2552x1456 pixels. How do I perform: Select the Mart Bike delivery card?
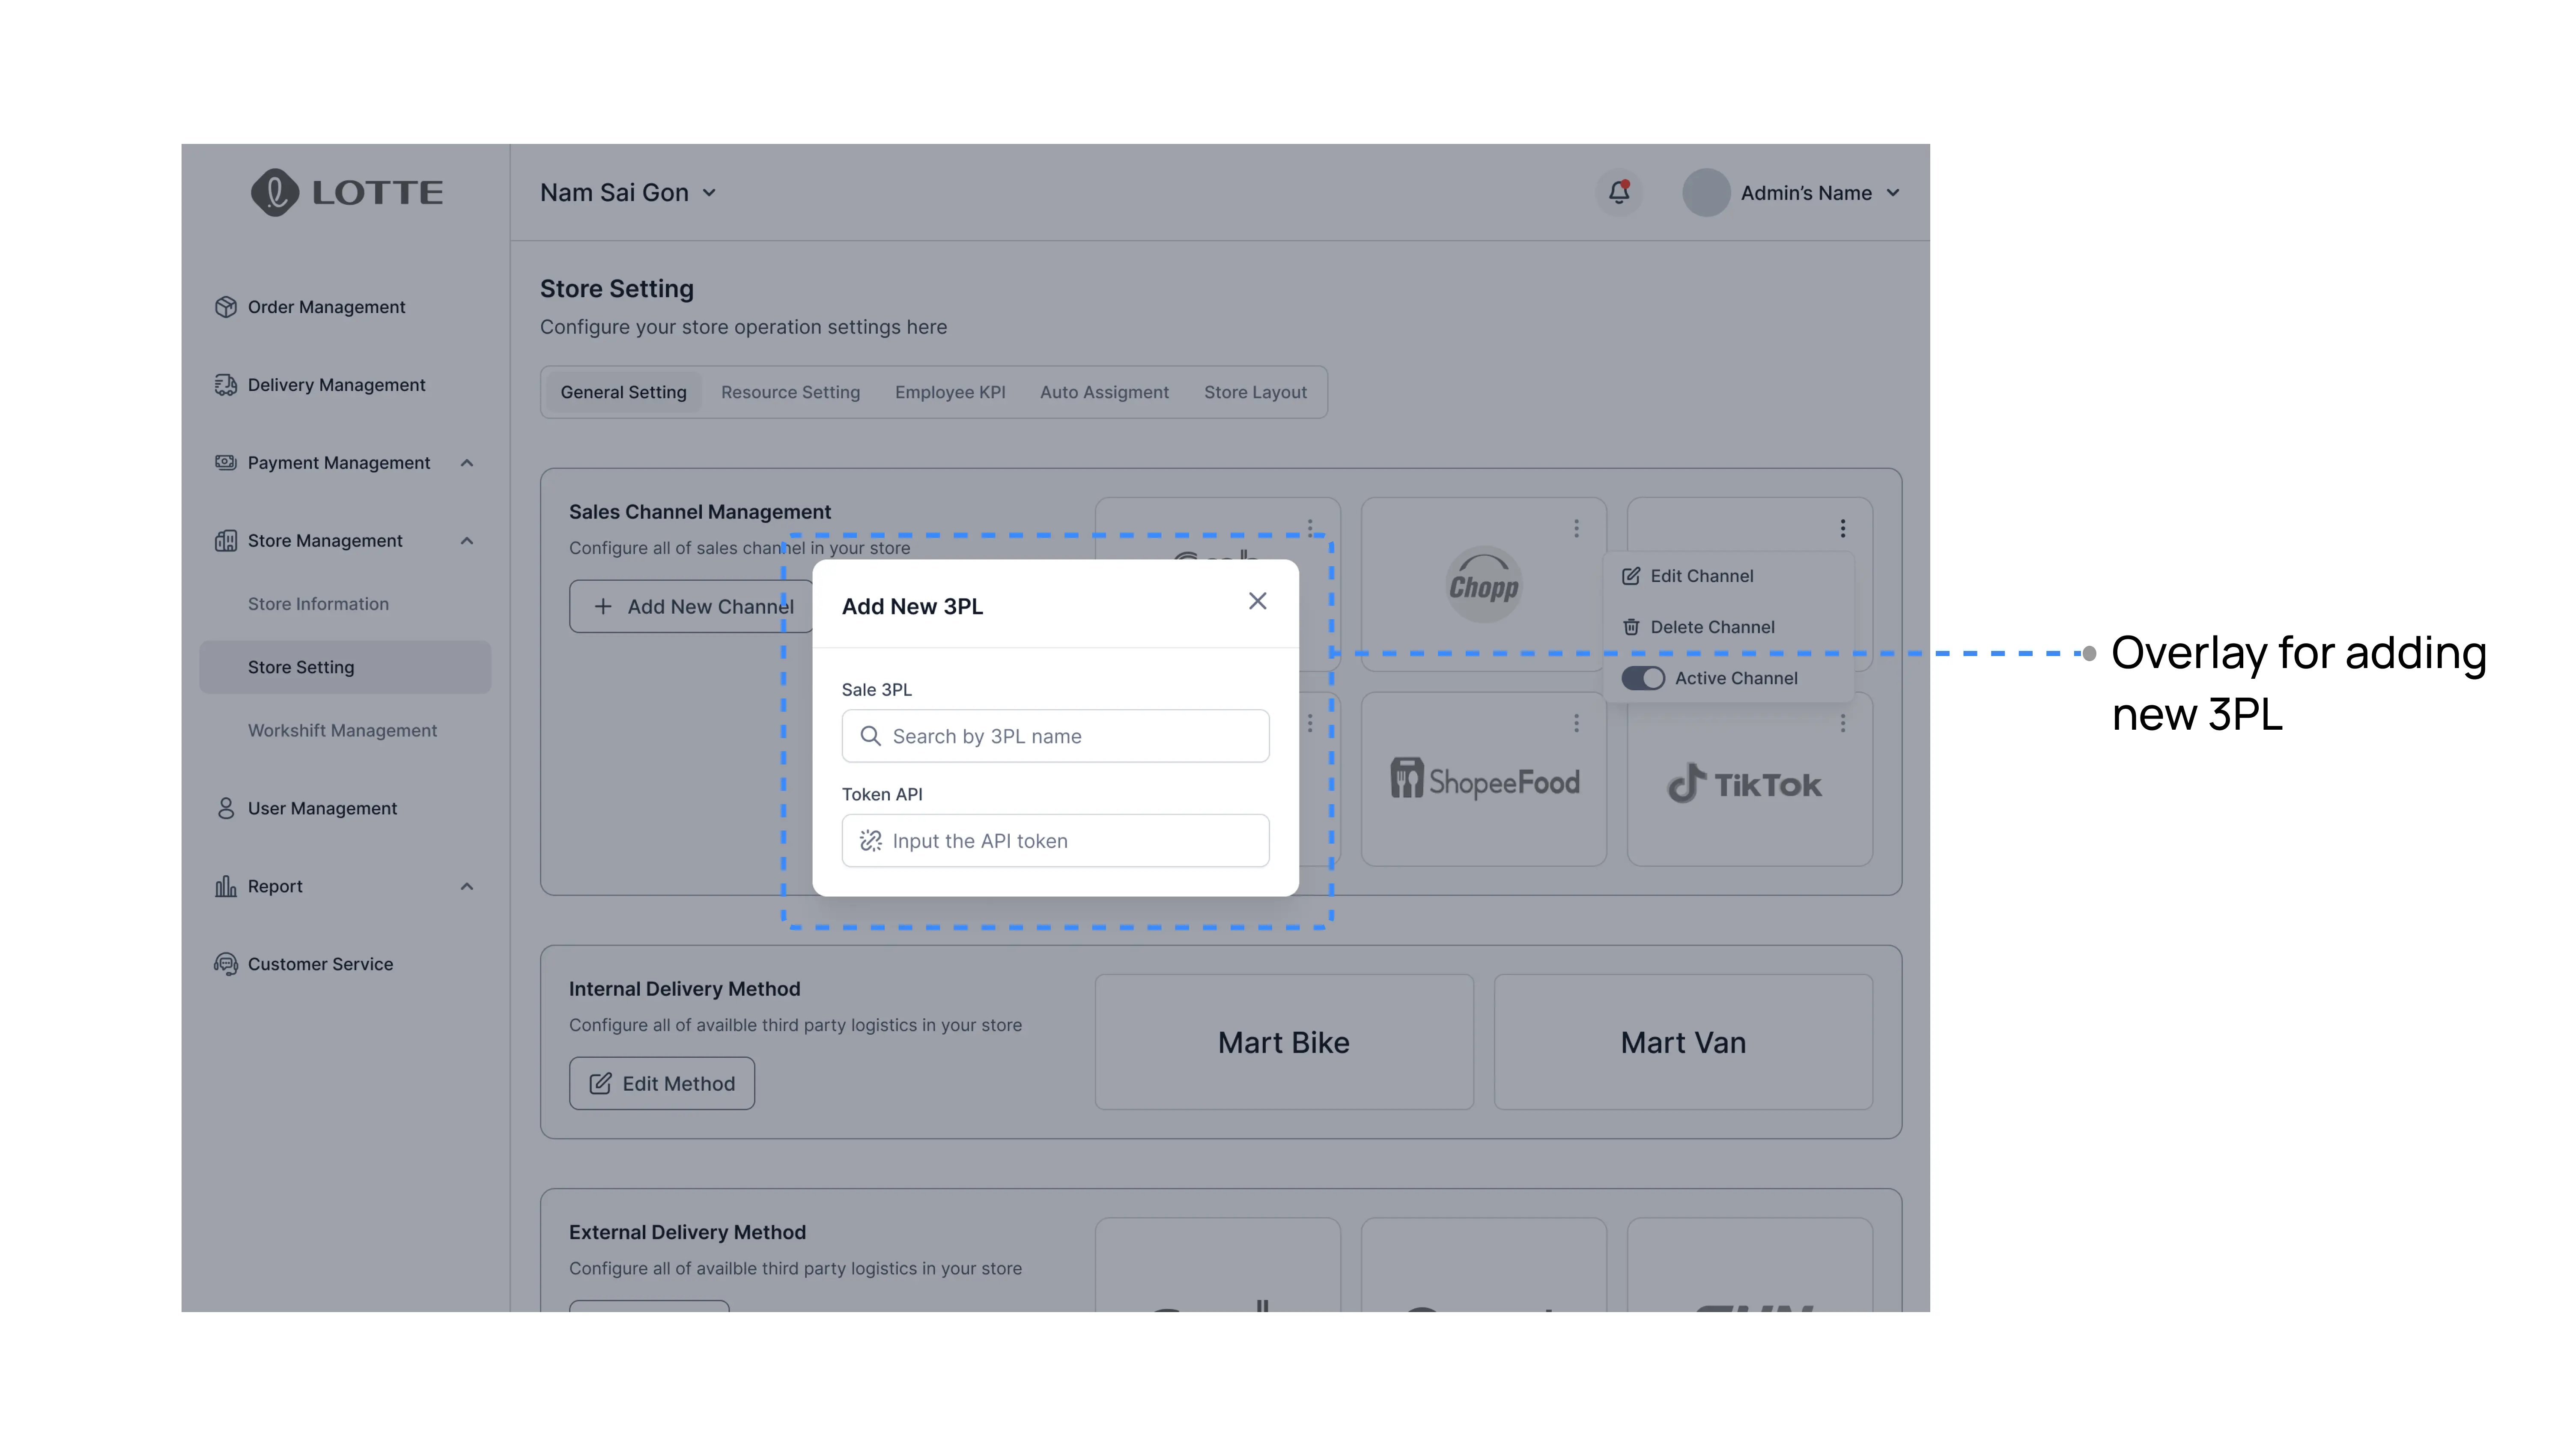(1284, 1042)
